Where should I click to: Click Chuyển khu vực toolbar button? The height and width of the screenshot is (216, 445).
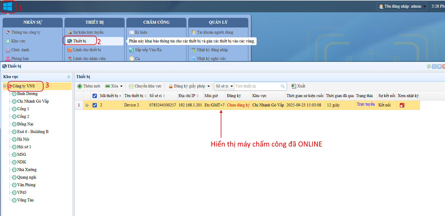coord(145,86)
